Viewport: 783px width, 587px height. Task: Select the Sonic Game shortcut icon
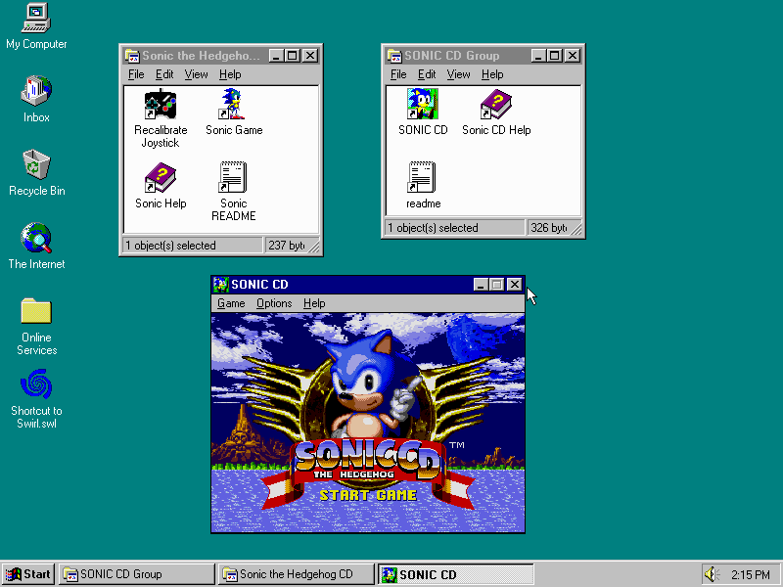click(234, 104)
